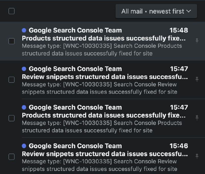Viewport: 205px width, 174px height.
Task: Pin the Review snippets email from 15:47
Action: pyautogui.click(x=197, y=79)
